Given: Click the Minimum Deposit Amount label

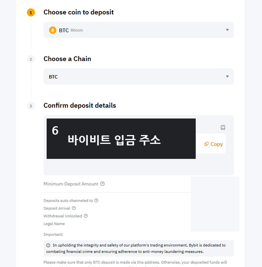Looking at the screenshot, I should click(71, 184).
